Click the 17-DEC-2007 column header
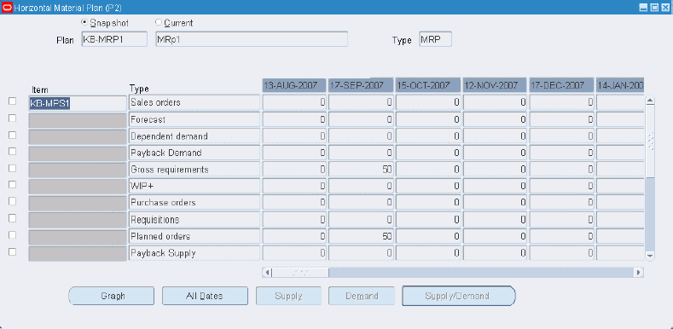 [x=561, y=85]
